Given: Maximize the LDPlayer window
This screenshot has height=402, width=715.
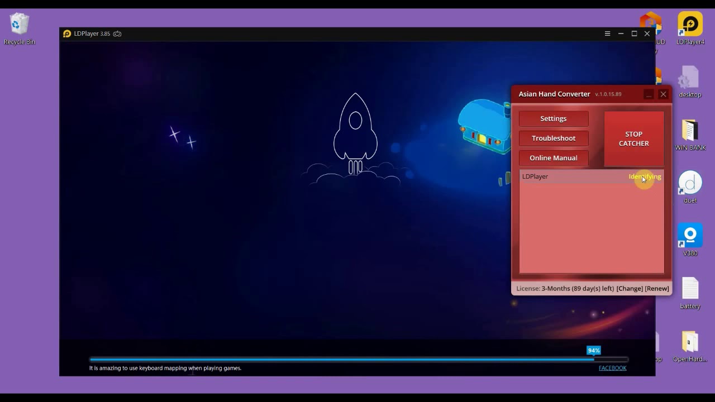Looking at the screenshot, I should pyautogui.click(x=634, y=33).
